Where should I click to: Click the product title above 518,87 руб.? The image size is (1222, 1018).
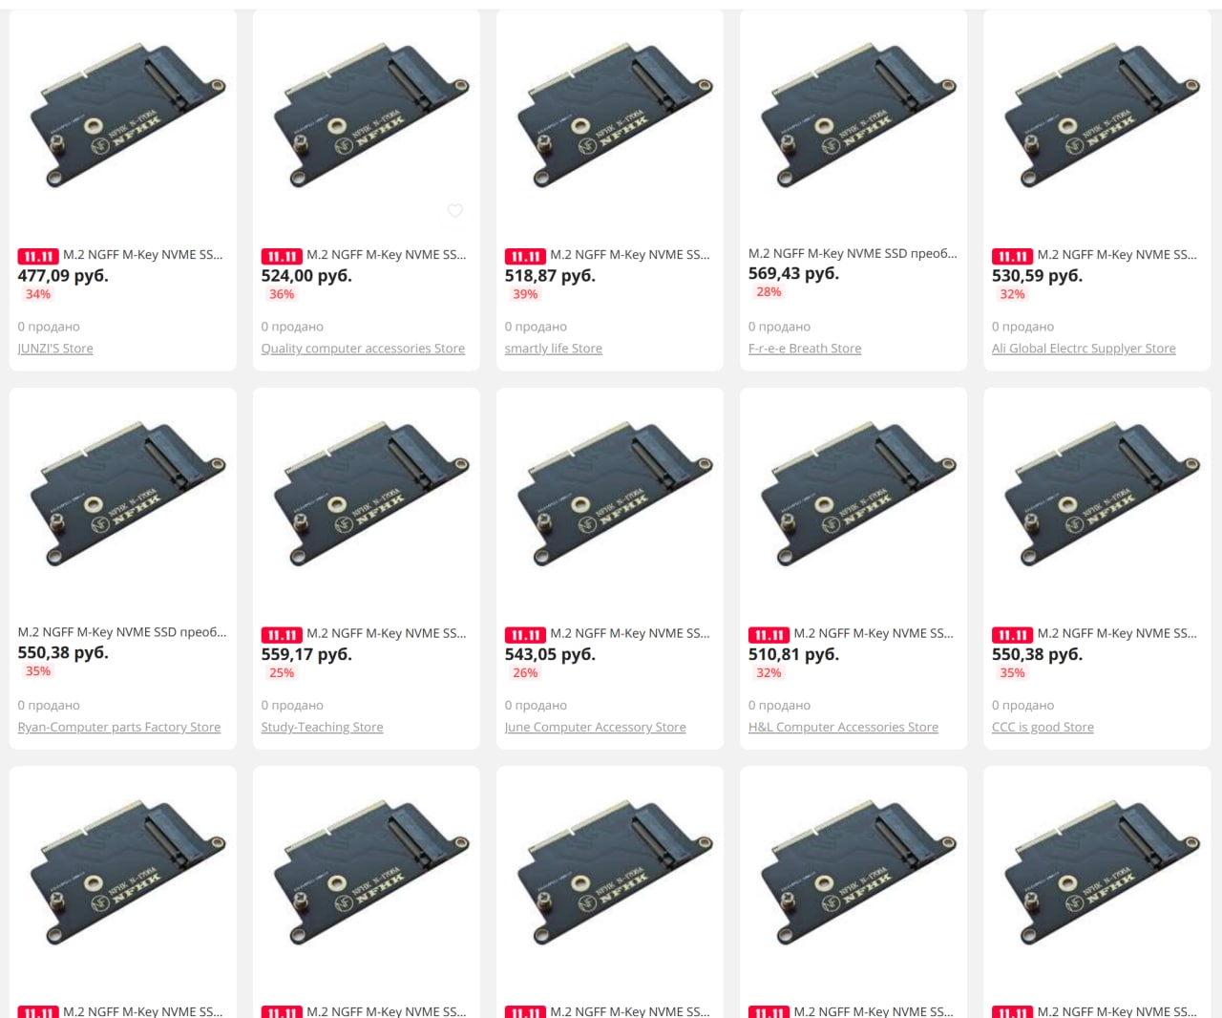(x=630, y=255)
